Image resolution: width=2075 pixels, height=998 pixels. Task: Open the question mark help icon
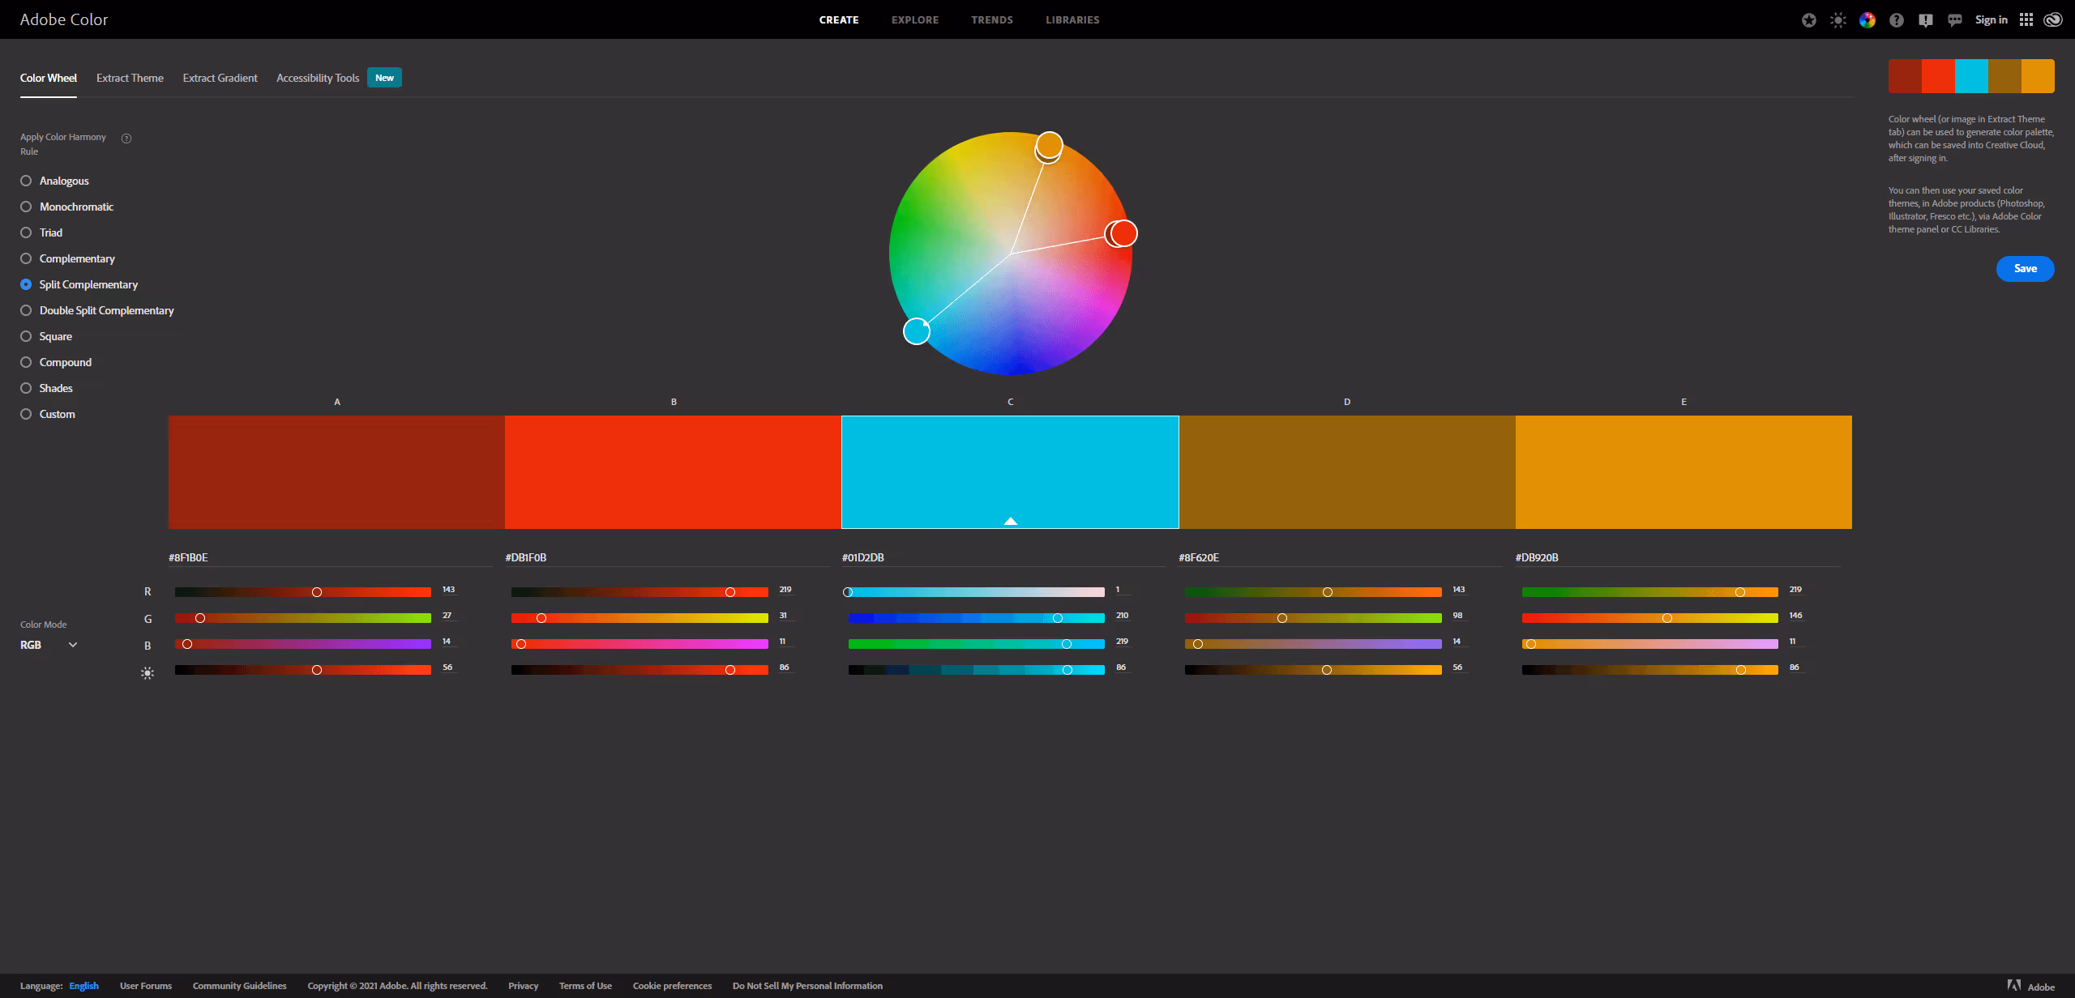1896,20
